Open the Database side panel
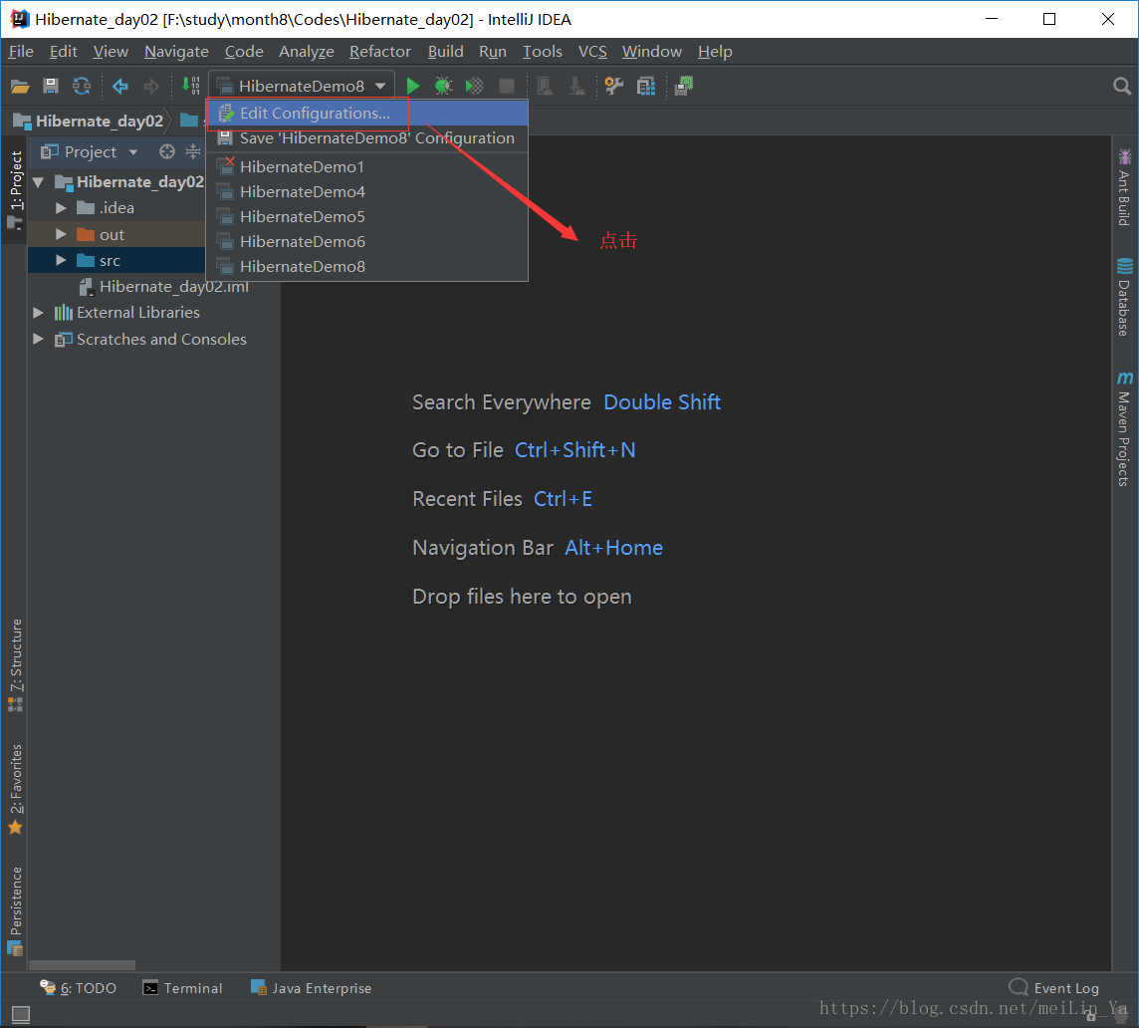 click(1124, 297)
